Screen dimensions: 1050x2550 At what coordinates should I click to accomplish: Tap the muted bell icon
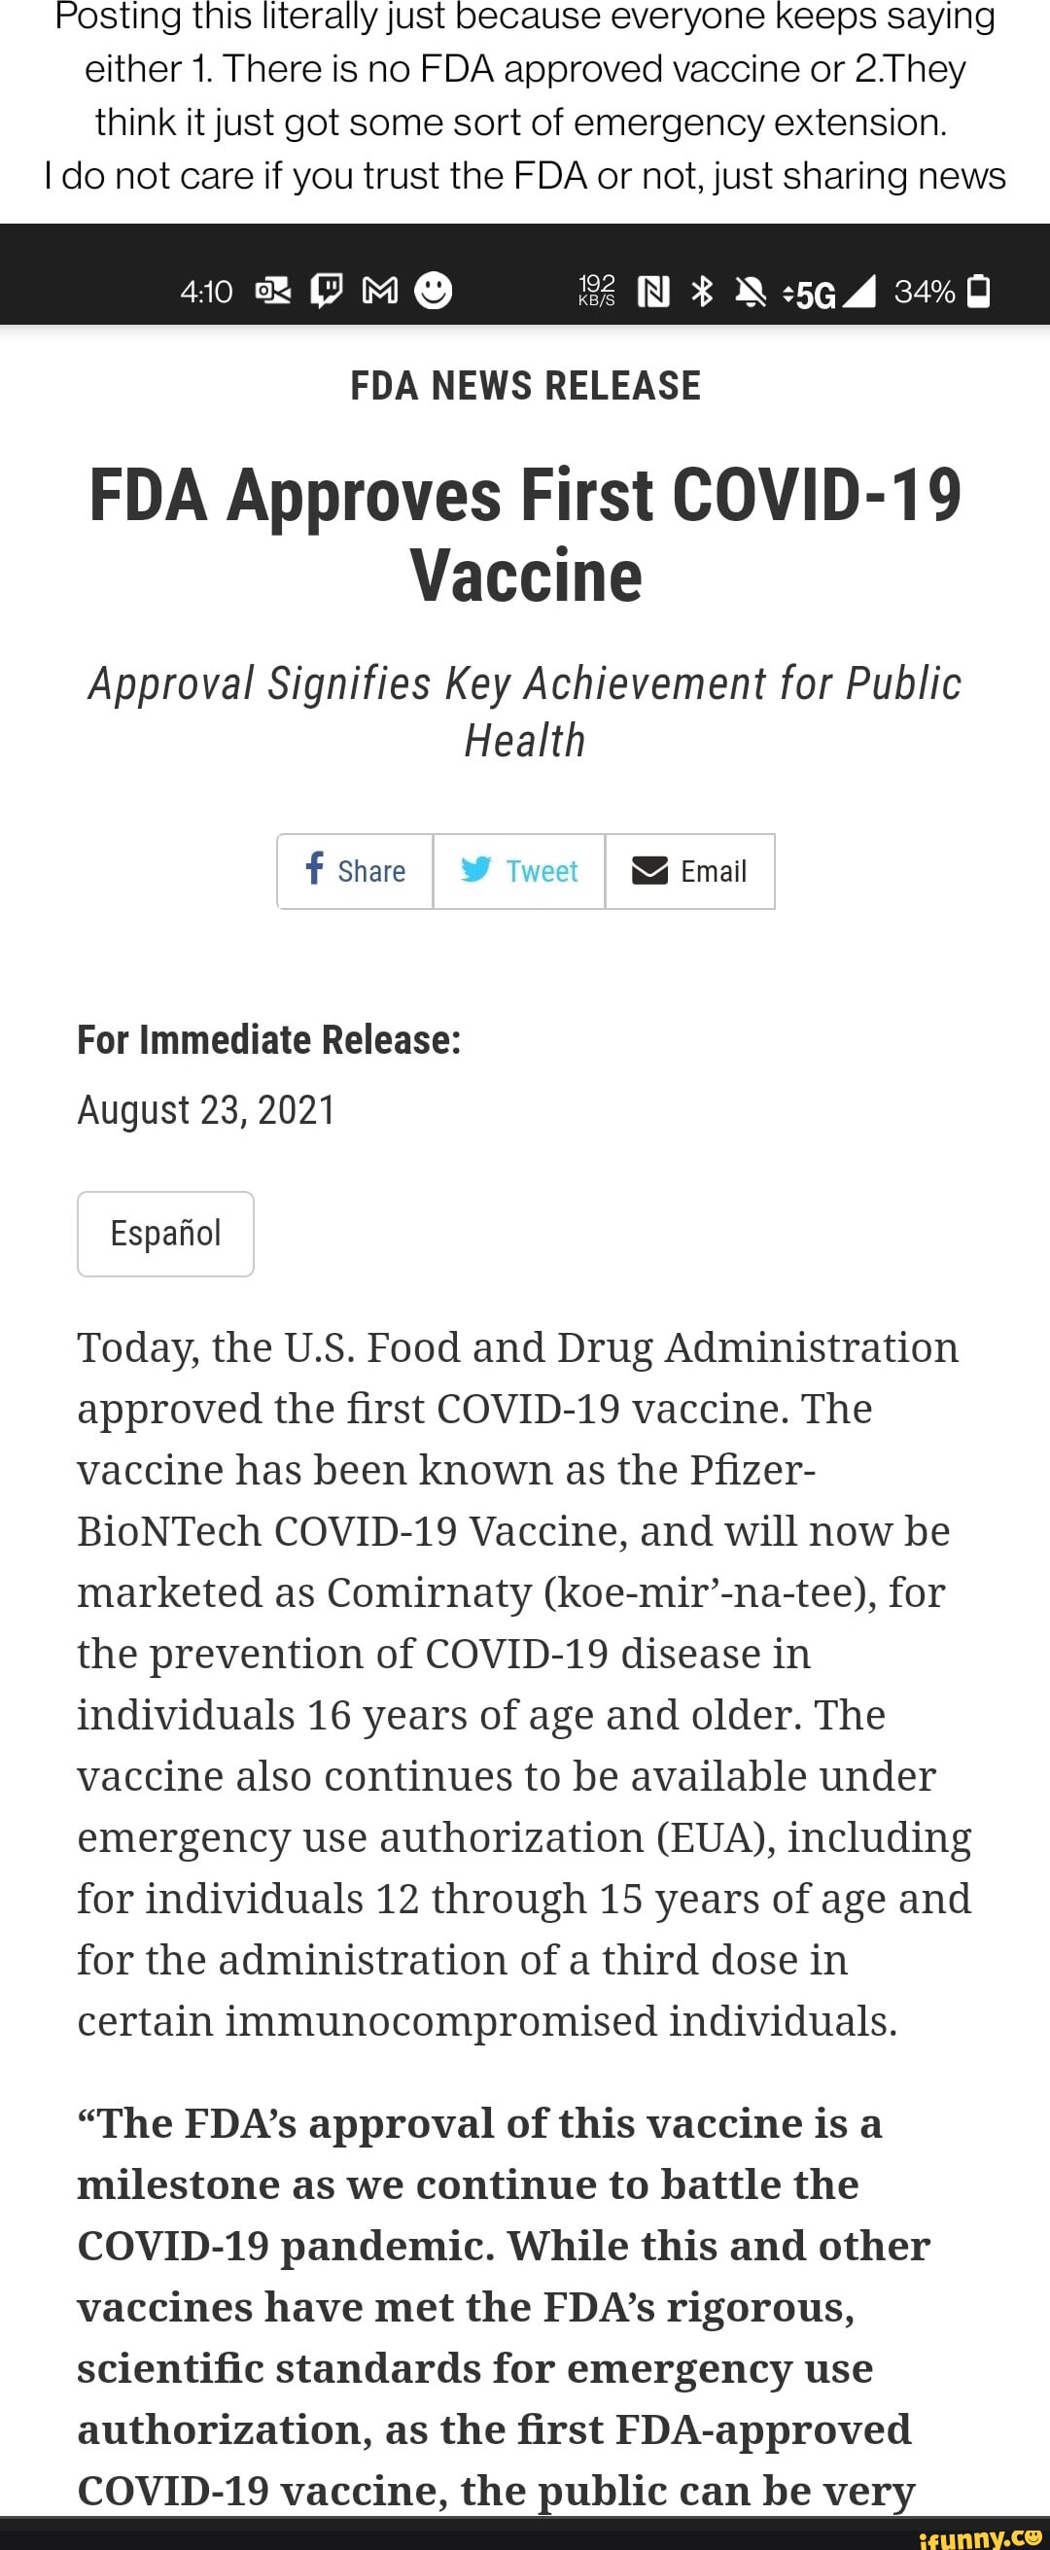click(x=752, y=291)
